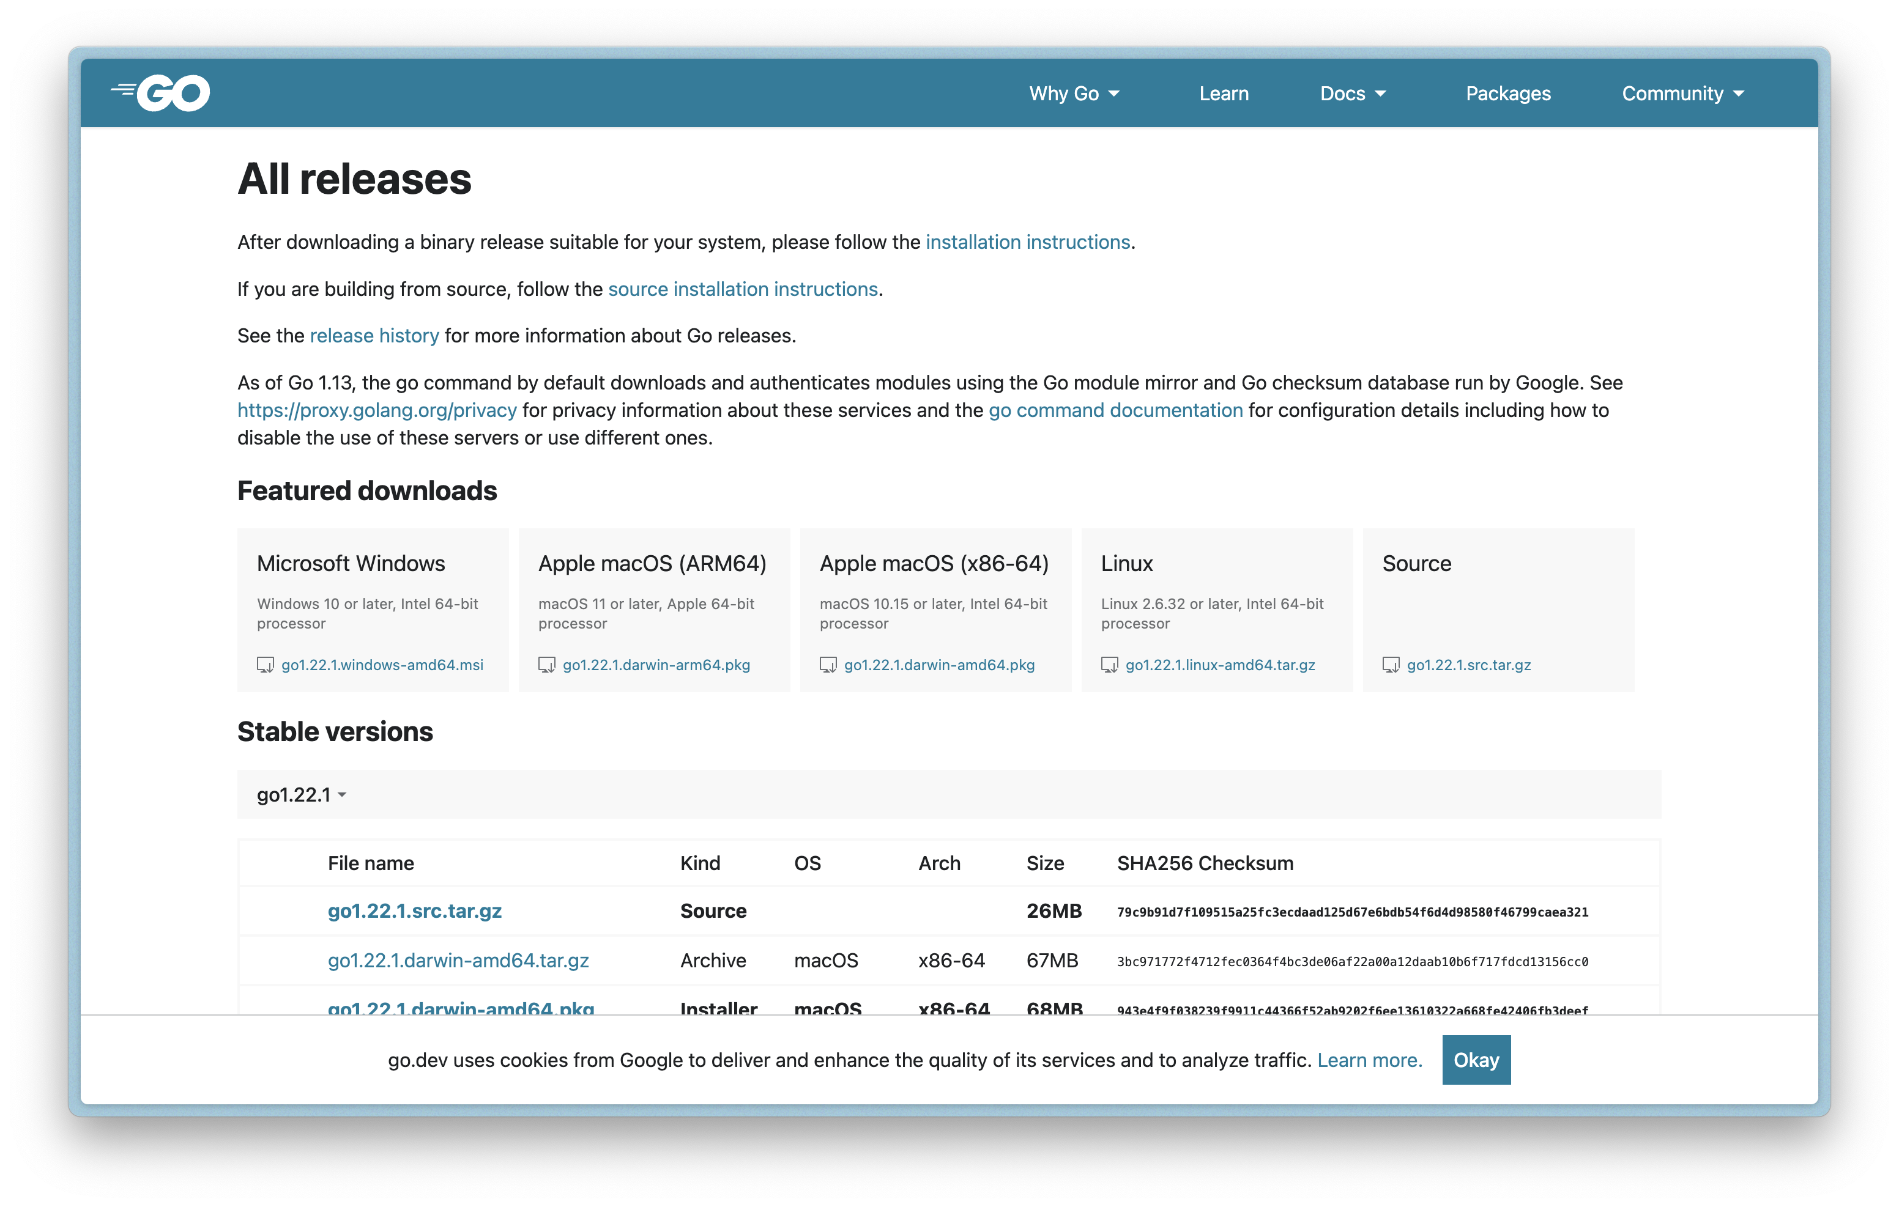Download featured go1.22.1.darwin-amd64.pkg for macOS x86-64
This screenshot has height=1207, width=1899.
(x=938, y=665)
